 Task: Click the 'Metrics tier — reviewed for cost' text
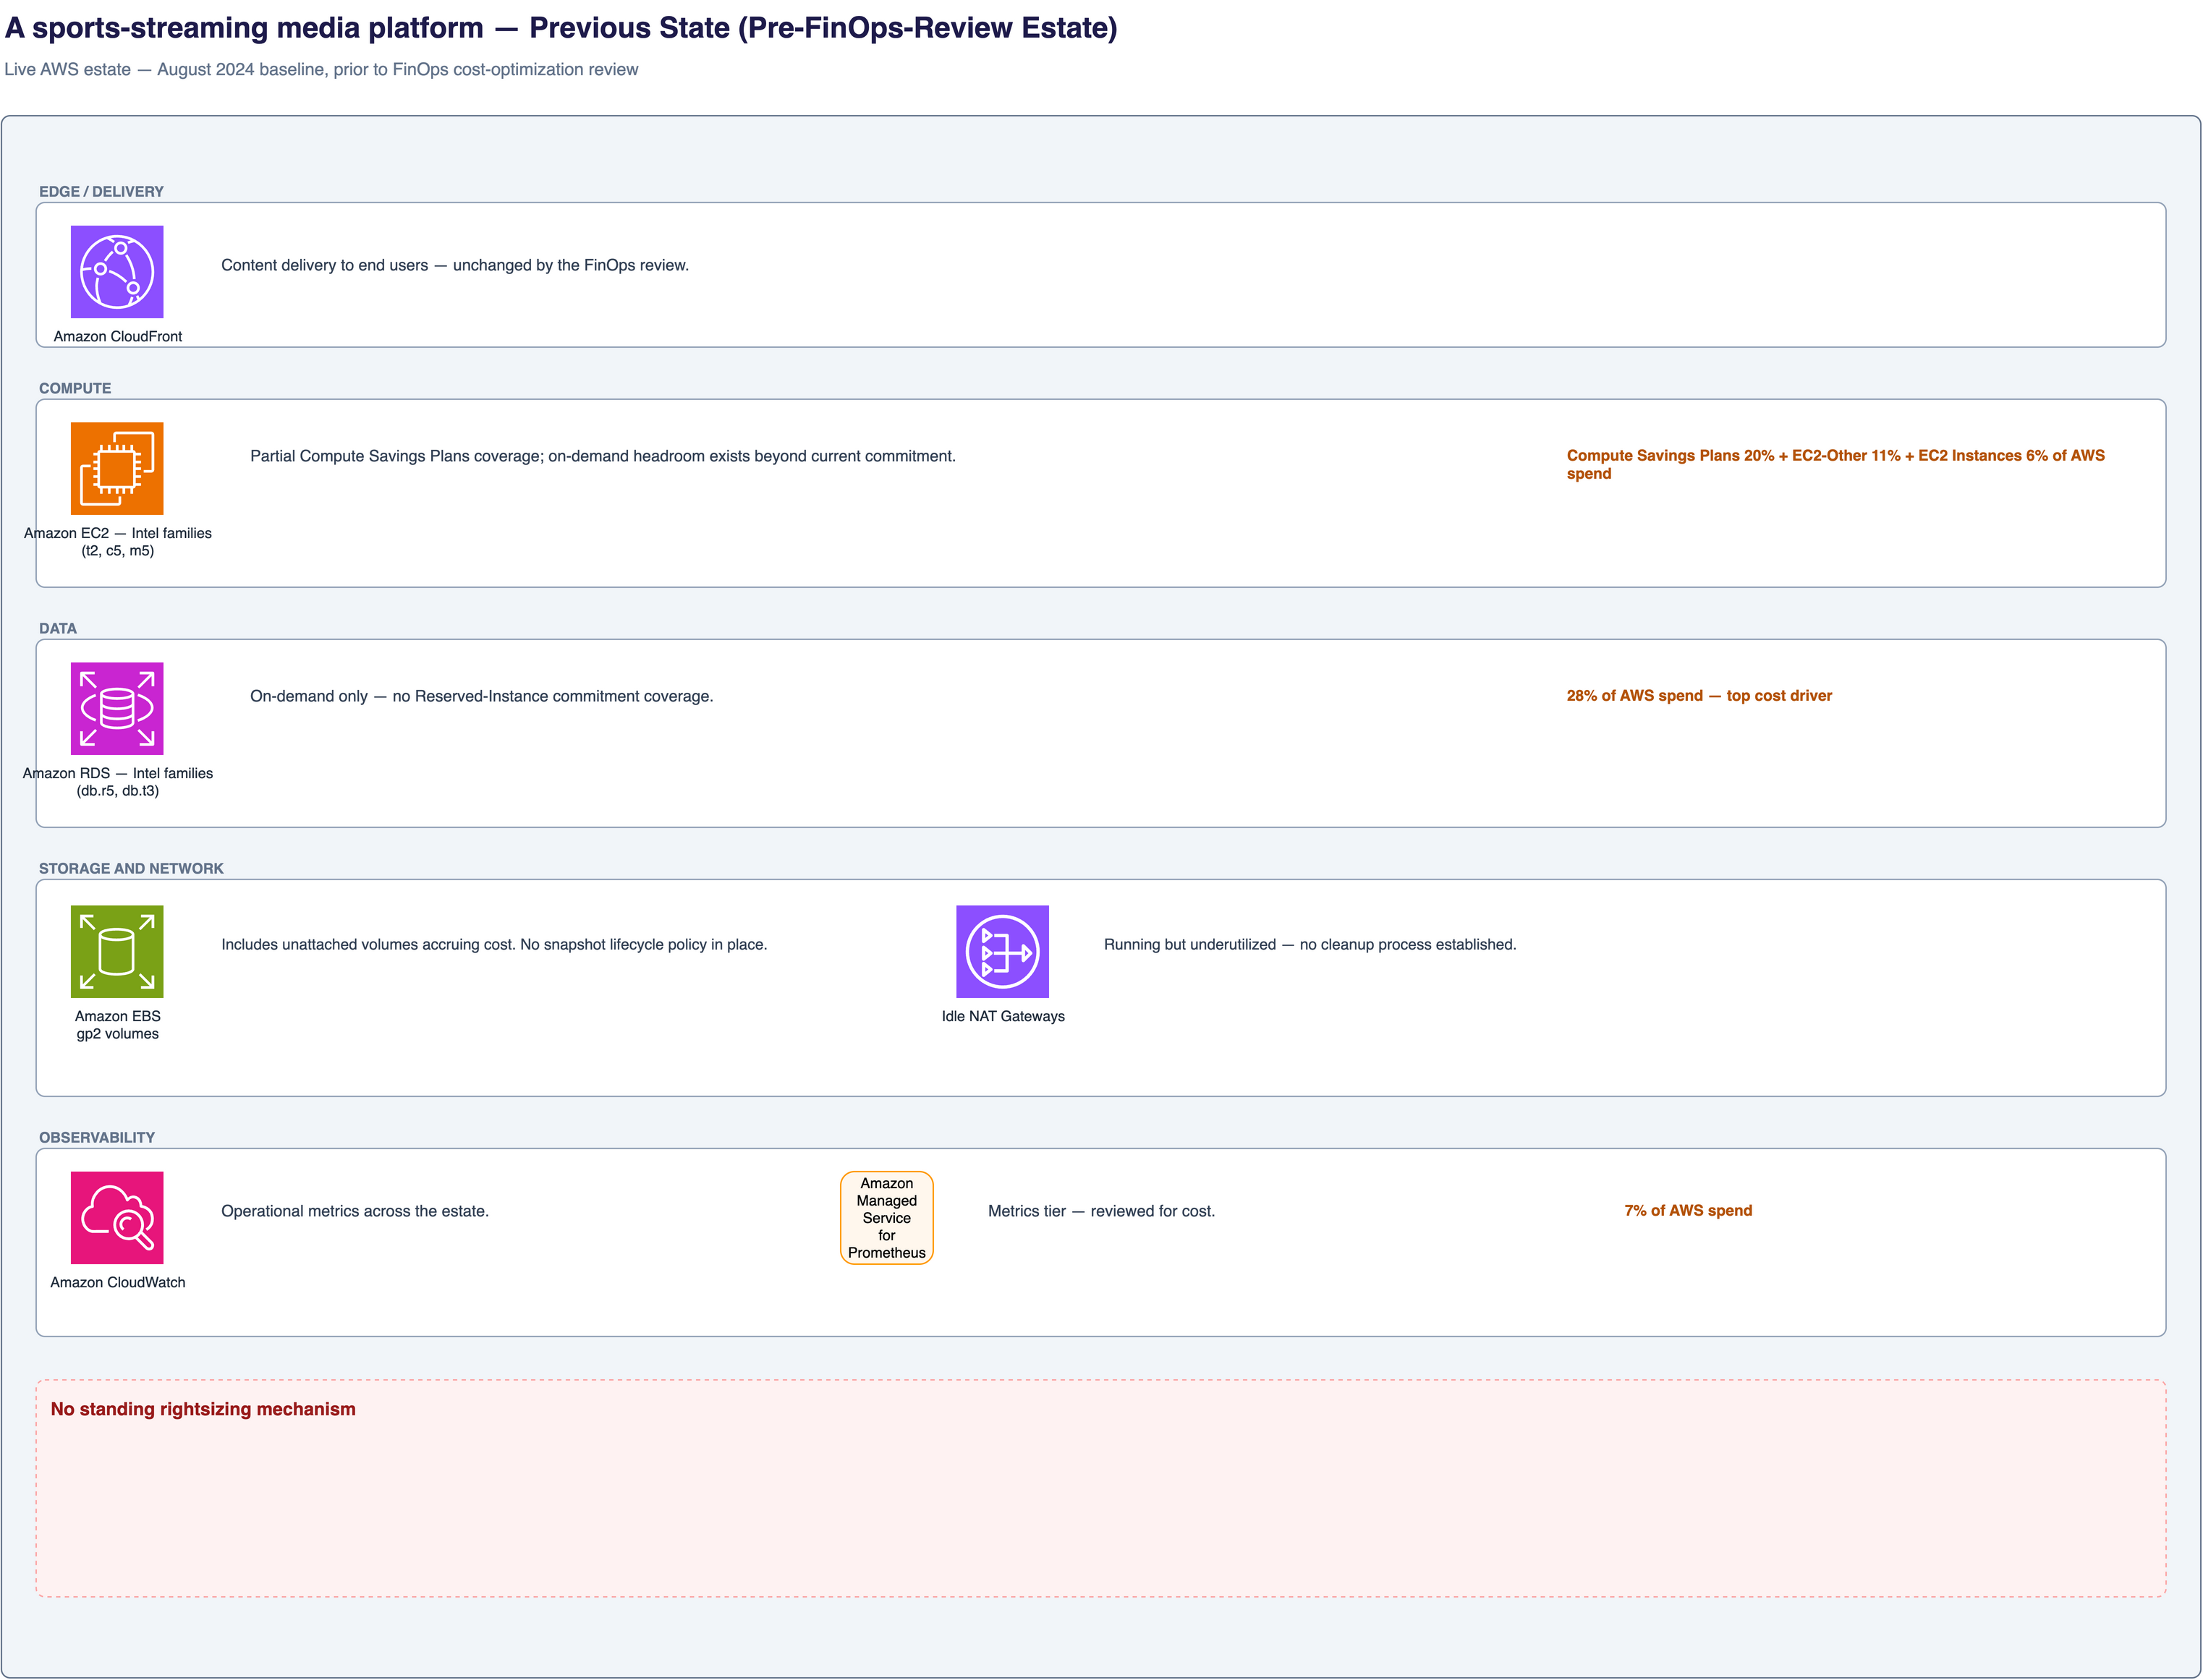pos(1101,1211)
